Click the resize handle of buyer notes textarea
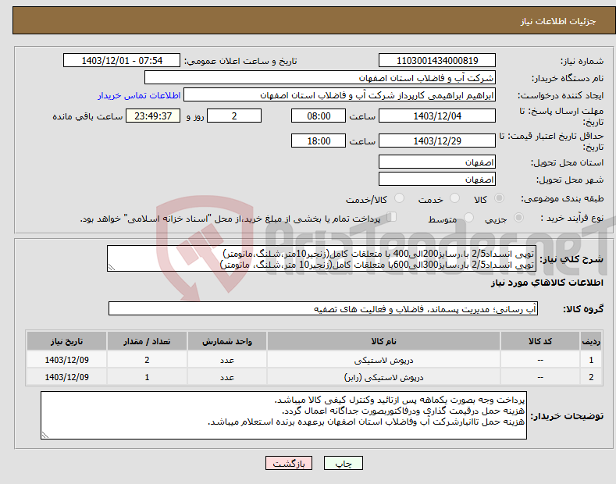Viewport: 616px width, 484px height. [45, 435]
